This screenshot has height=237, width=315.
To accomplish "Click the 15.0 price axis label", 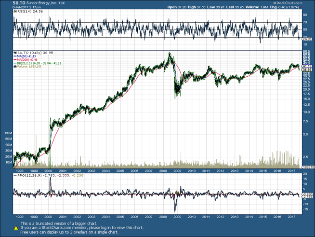I will [x=306, y=99].
